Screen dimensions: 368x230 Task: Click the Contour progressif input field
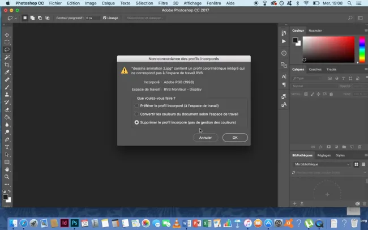[x=92, y=18]
